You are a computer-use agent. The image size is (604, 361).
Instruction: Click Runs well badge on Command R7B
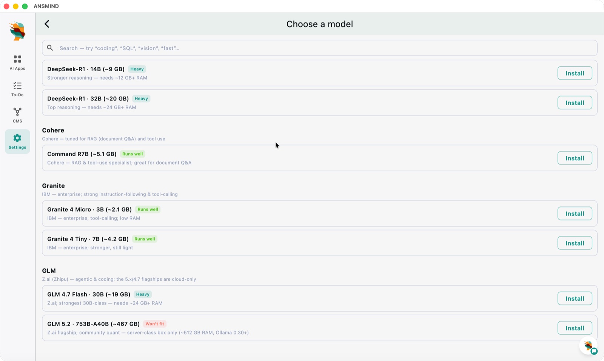point(133,154)
